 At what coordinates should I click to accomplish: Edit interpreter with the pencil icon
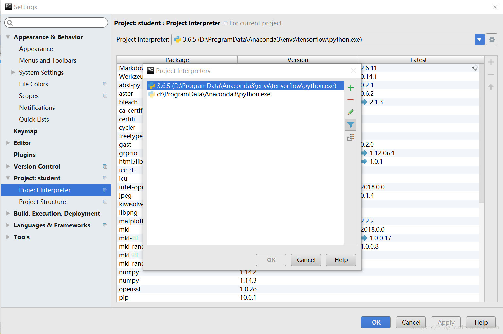[351, 112]
